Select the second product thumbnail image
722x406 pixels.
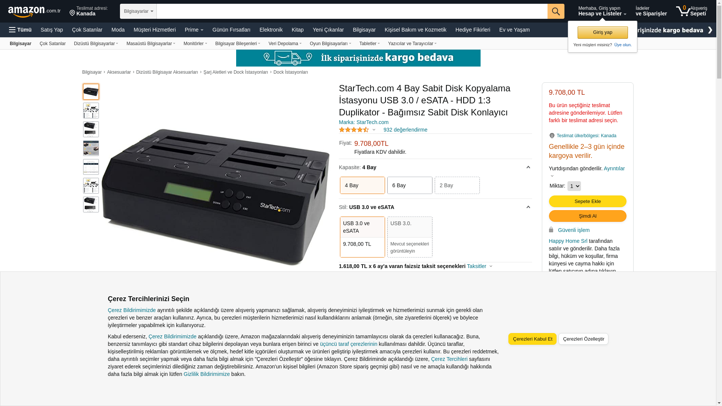pos(91,111)
